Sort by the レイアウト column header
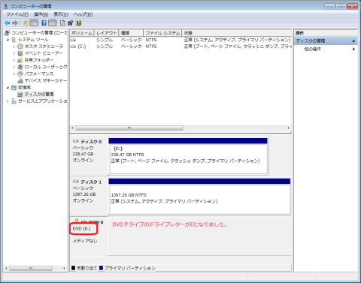This screenshot has height=283, width=361. [106, 33]
